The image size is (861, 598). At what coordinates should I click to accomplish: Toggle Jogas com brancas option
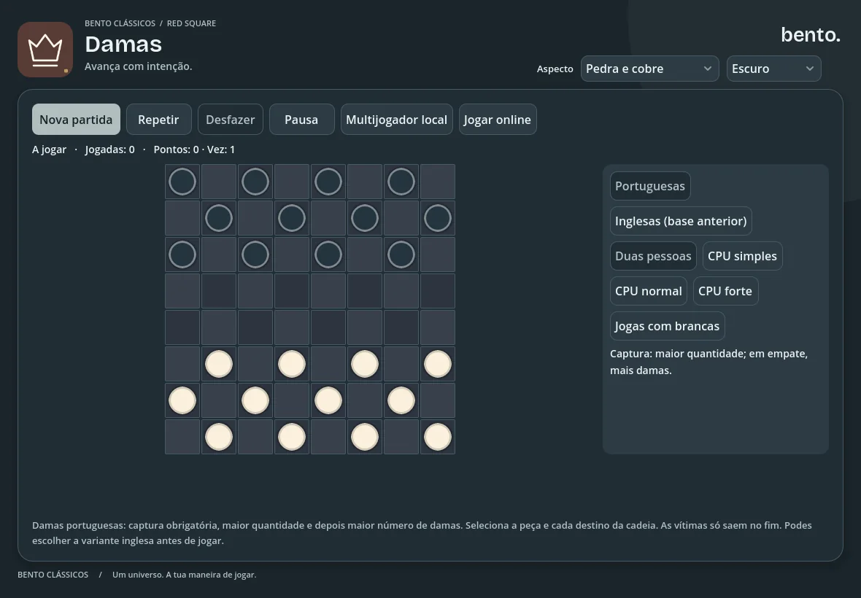coord(667,327)
